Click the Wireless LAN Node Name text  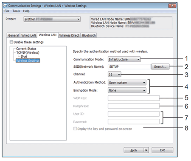[123, 23]
